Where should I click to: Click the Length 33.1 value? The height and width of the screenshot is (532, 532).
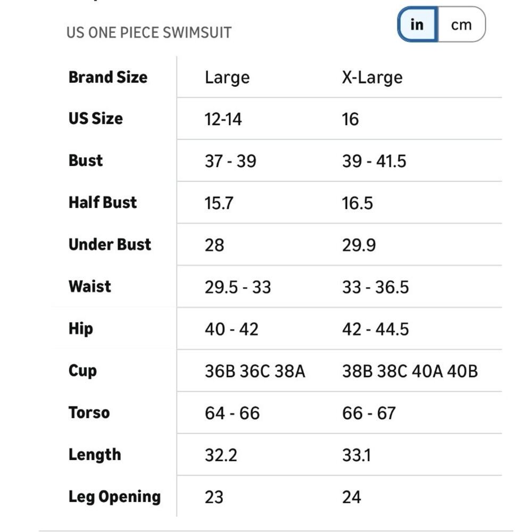coord(356,455)
